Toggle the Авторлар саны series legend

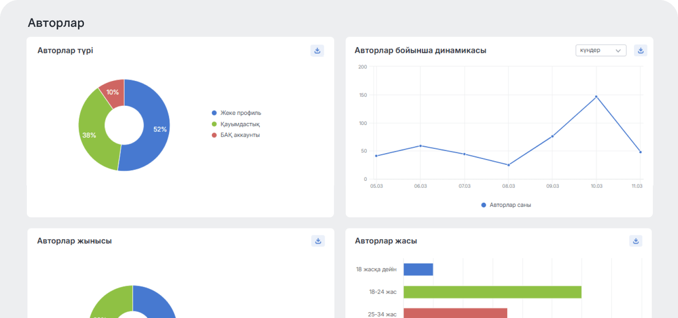point(506,205)
